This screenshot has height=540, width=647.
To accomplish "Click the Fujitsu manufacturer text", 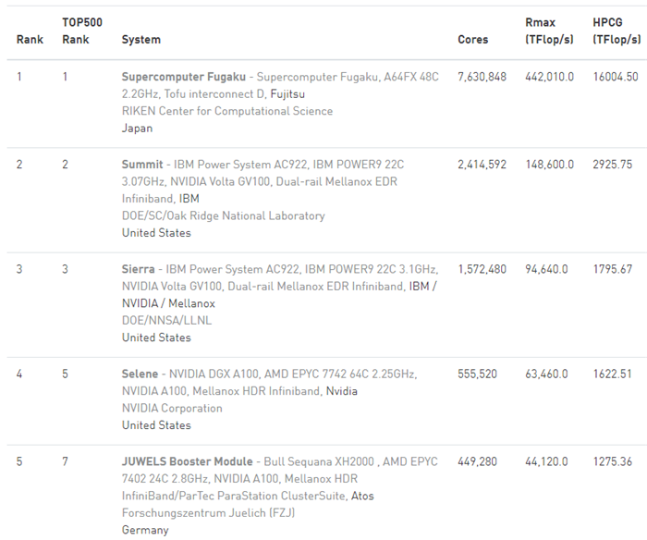I will [287, 94].
